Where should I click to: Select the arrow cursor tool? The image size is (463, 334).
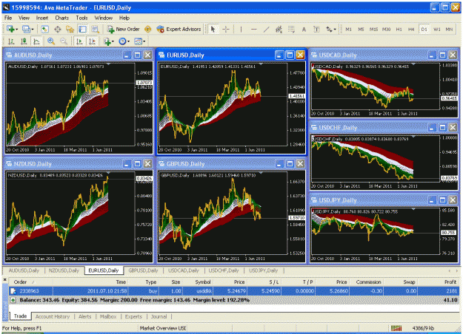tap(213, 29)
